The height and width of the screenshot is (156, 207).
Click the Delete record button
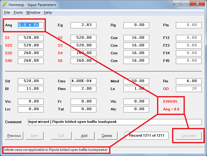pyautogui.click(x=107, y=136)
